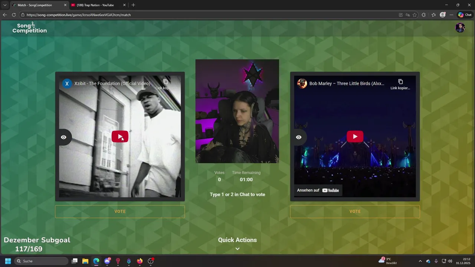Add this page to favorites

coord(415,15)
